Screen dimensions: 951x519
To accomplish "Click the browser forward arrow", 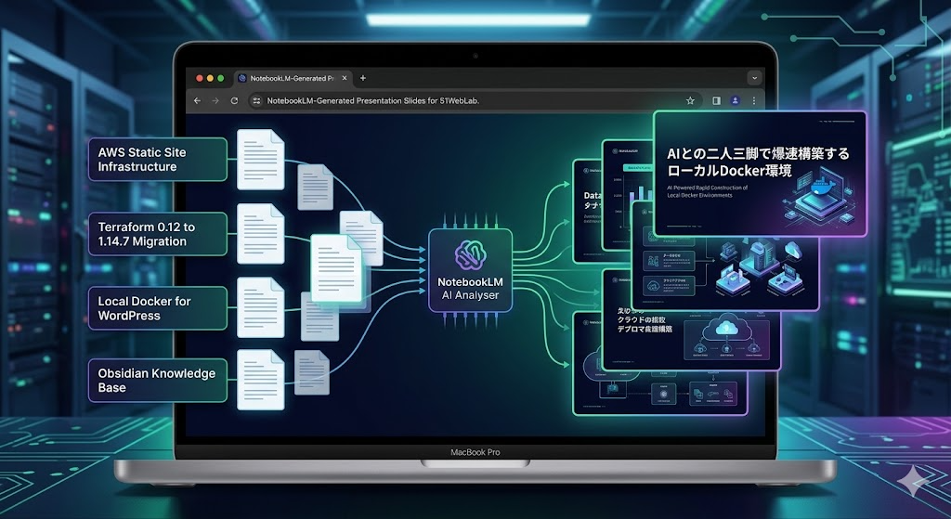I will [x=215, y=100].
